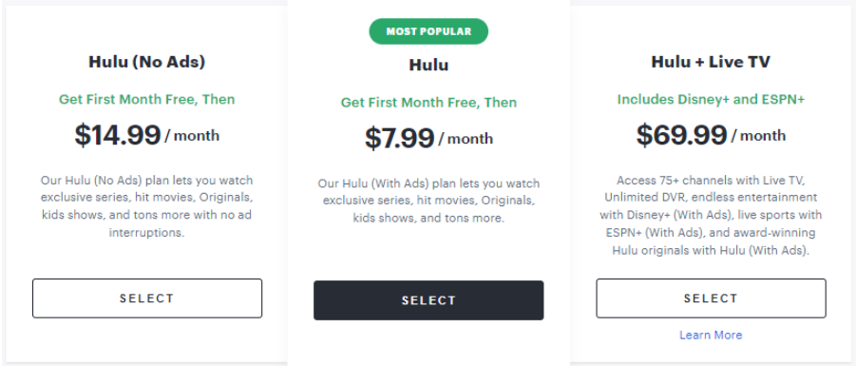Click the Hulu plan title in the middle card
Image resolution: width=856 pixels, height=366 pixels.
[428, 65]
